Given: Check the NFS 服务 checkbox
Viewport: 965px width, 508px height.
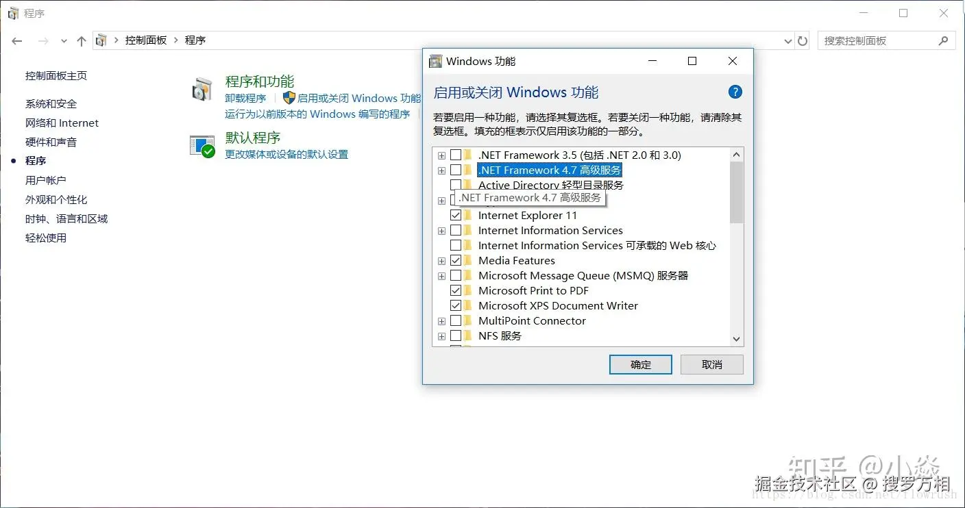Looking at the screenshot, I should (456, 335).
